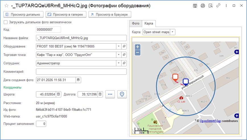Click the print icon in title bar
The image size is (247, 140).
(203, 6)
